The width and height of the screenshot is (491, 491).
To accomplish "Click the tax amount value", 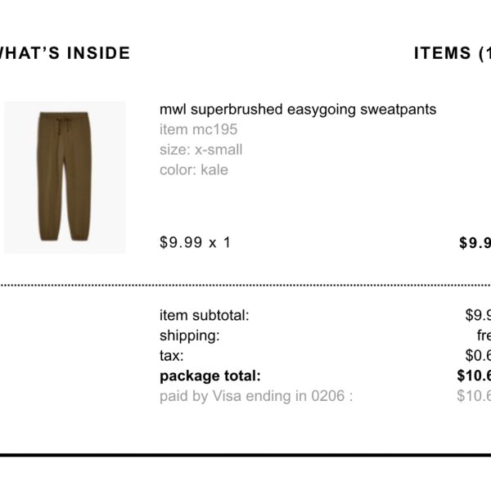I will (x=478, y=355).
